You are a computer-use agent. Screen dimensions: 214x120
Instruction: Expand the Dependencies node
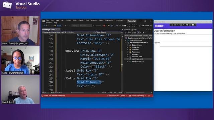[128, 45]
